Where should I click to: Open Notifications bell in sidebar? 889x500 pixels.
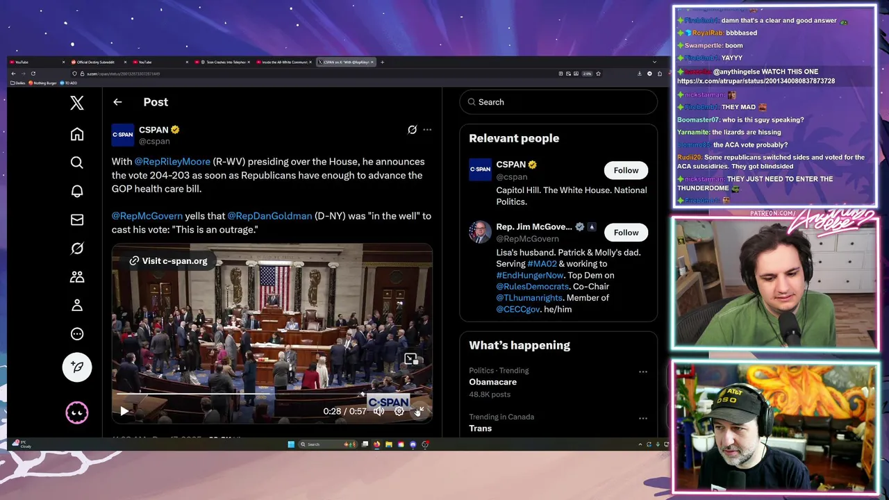[x=77, y=191]
